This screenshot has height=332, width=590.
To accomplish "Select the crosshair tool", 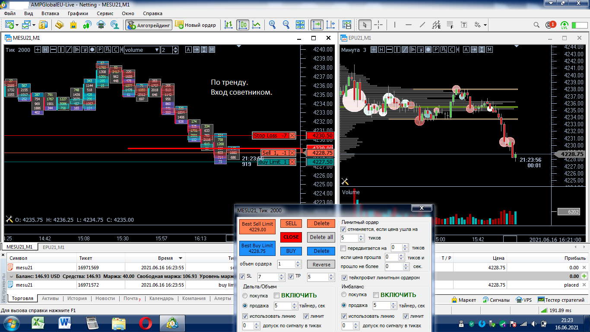I will pyautogui.click(x=378, y=25).
